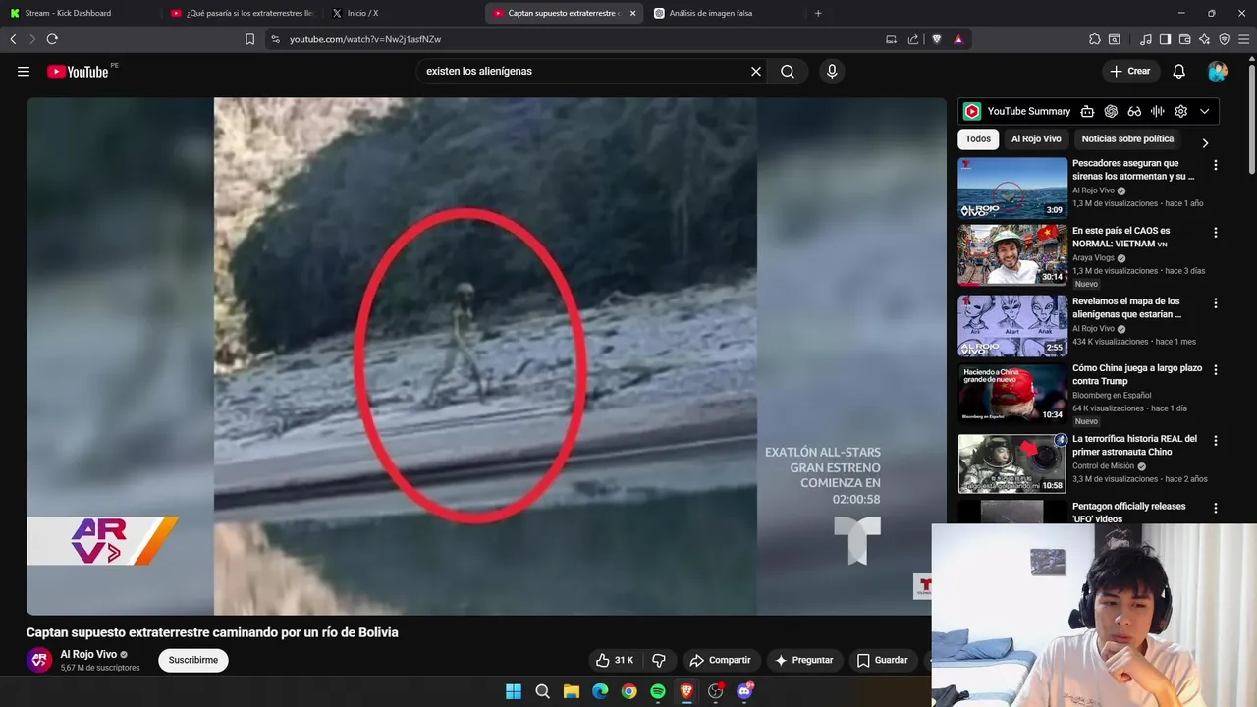Open La terrorífica historia REAL title
Screen dimensions: 1257x707
pyautogui.click(x=1134, y=445)
